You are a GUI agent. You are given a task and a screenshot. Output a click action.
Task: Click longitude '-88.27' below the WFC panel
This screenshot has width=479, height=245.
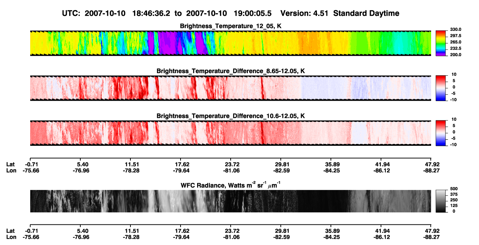click(431, 237)
